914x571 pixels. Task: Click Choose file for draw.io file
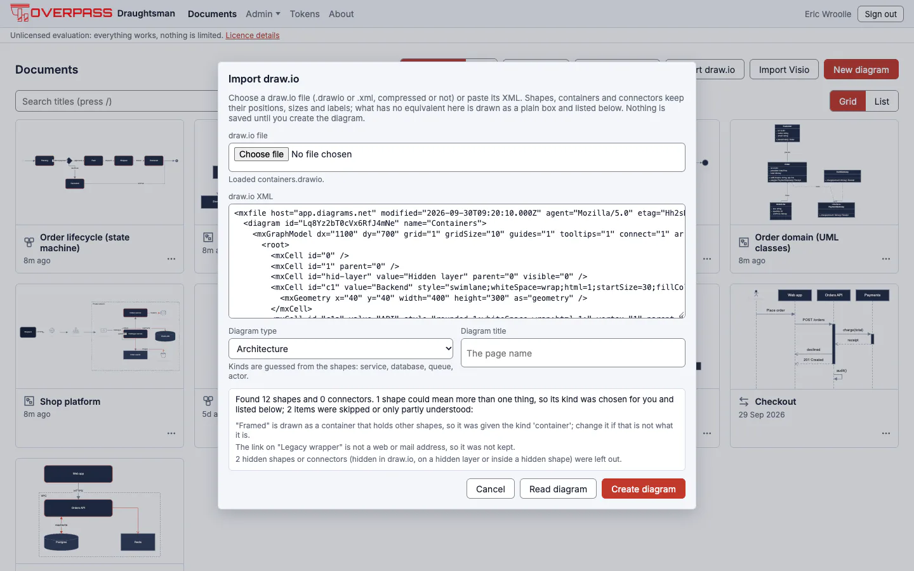[262, 154]
